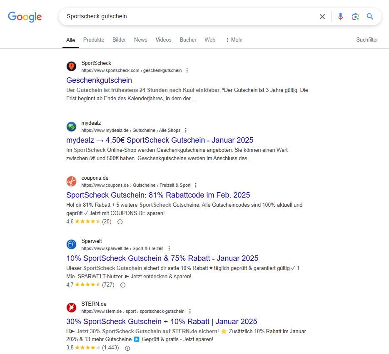
Task: Expand the Mehr tab options
Action: pyautogui.click(x=234, y=40)
